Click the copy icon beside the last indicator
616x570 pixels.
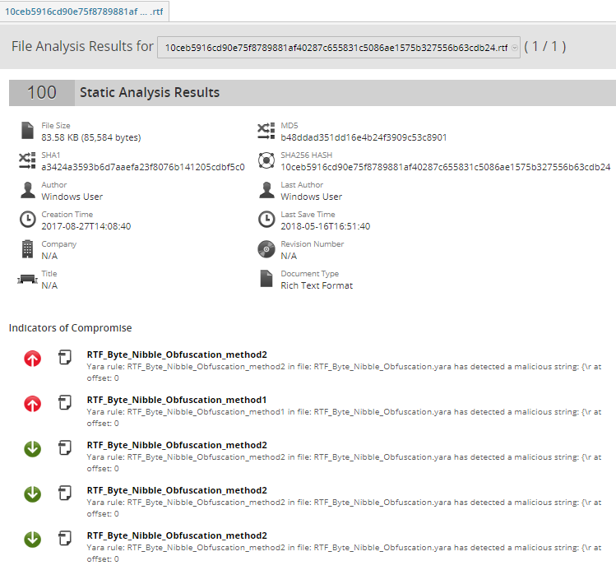click(64, 540)
